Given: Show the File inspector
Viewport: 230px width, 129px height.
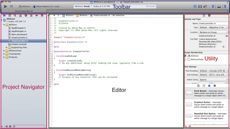Looking at the screenshot, I should click(x=204, y=15).
